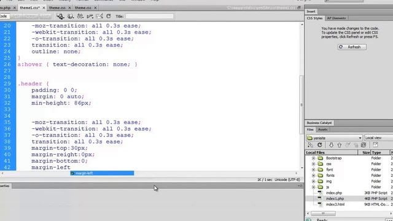This screenshot has height=221, width=393.
Task: Select margin-left in the code hint popup
Action: pos(102,173)
